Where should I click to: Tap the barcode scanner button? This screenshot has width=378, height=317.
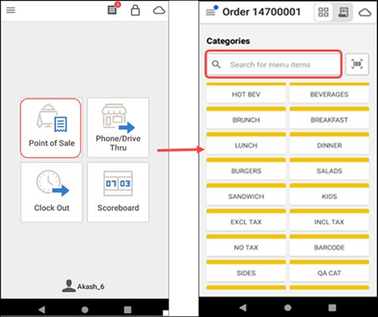(x=357, y=64)
